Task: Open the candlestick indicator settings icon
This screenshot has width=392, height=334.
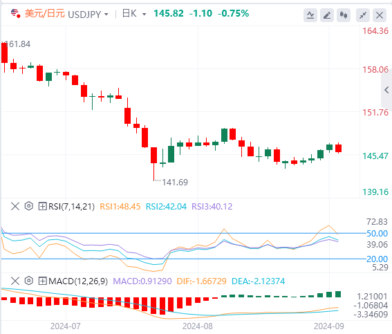Action: [344, 15]
